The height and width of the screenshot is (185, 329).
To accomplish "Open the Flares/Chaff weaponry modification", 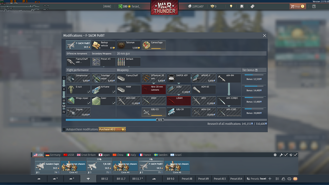I will click(x=129, y=78).
